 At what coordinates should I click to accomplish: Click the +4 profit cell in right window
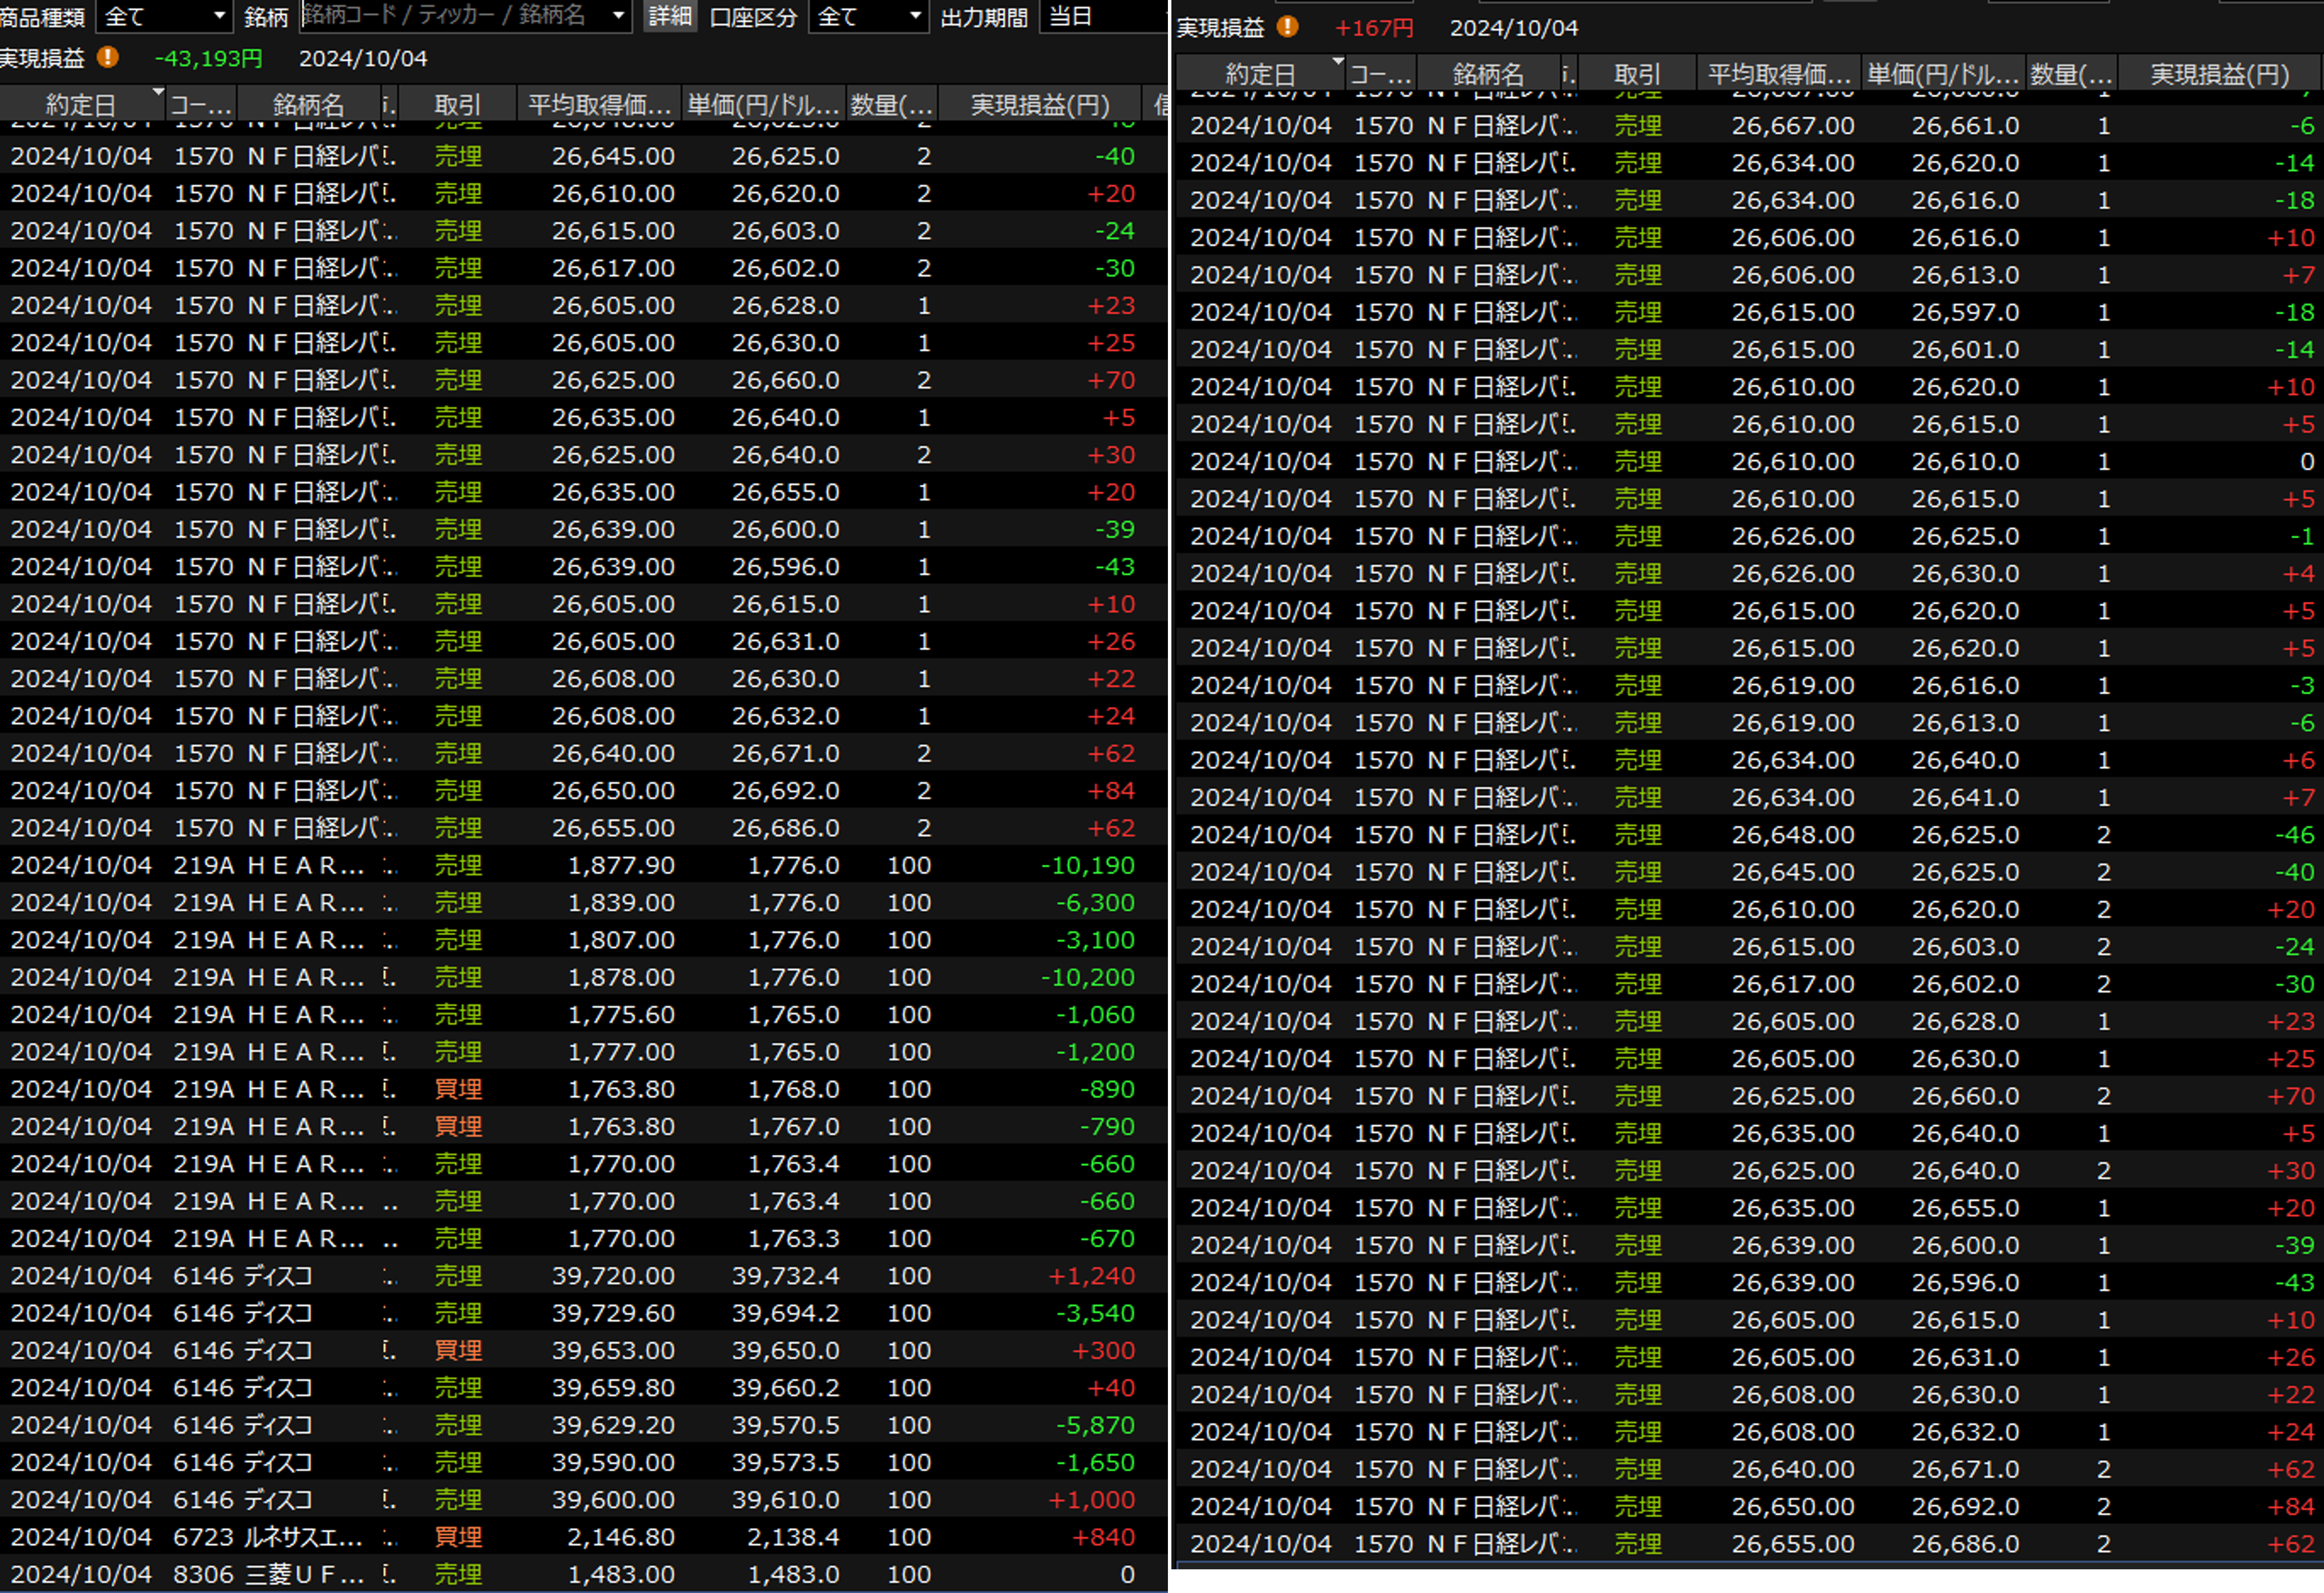click(x=2298, y=572)
